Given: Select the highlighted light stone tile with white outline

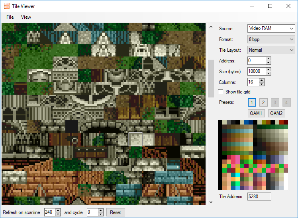Looking at the screenshot, I should pyautogui.click(x=135, y=139).
